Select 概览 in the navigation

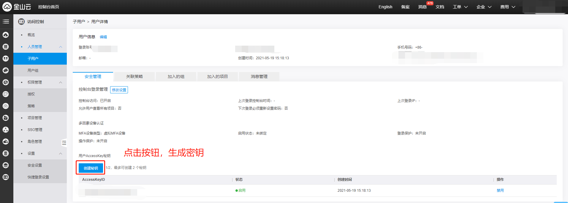click(x=40, y=35)
